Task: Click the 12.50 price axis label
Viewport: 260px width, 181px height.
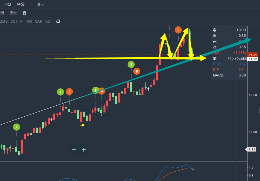Action: tap(253, 95)
